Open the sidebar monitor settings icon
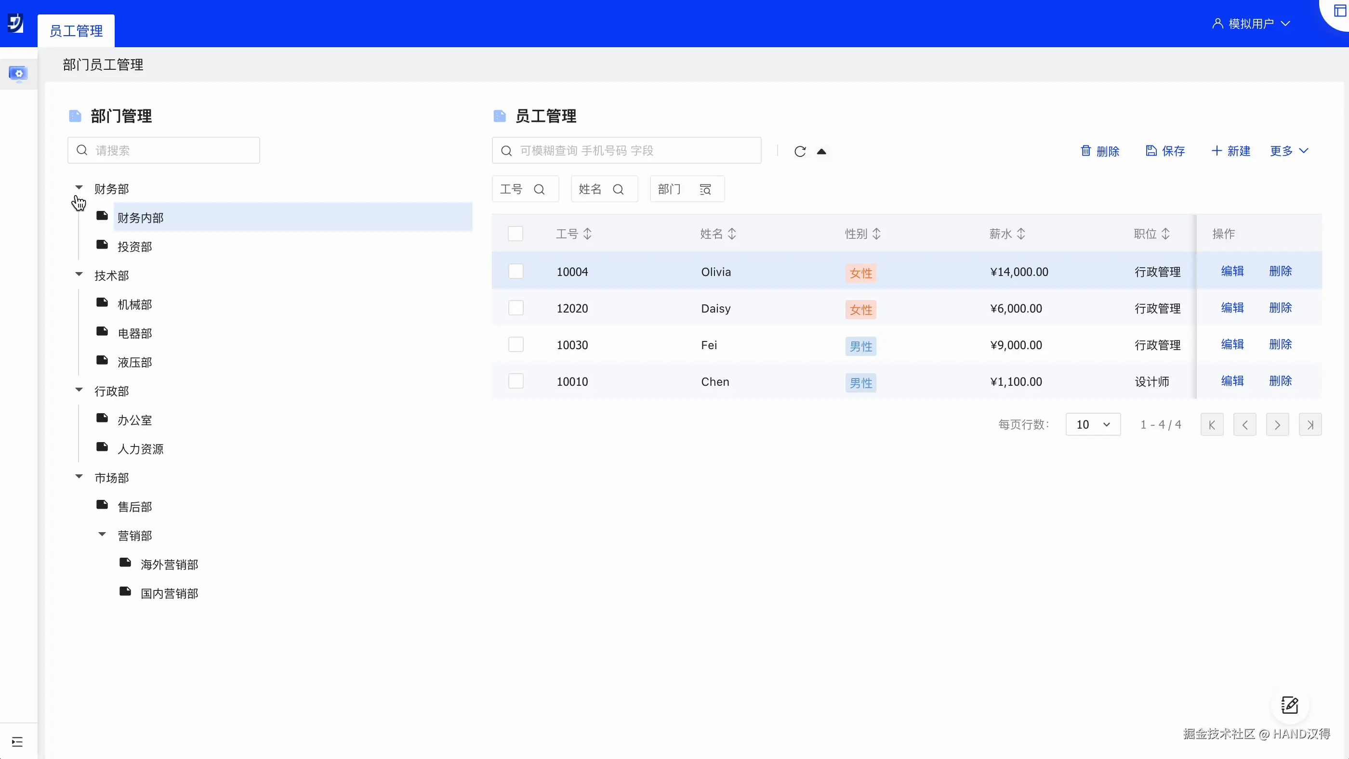Viewport: 1349px width, 759px height. [x=18, y=74]
